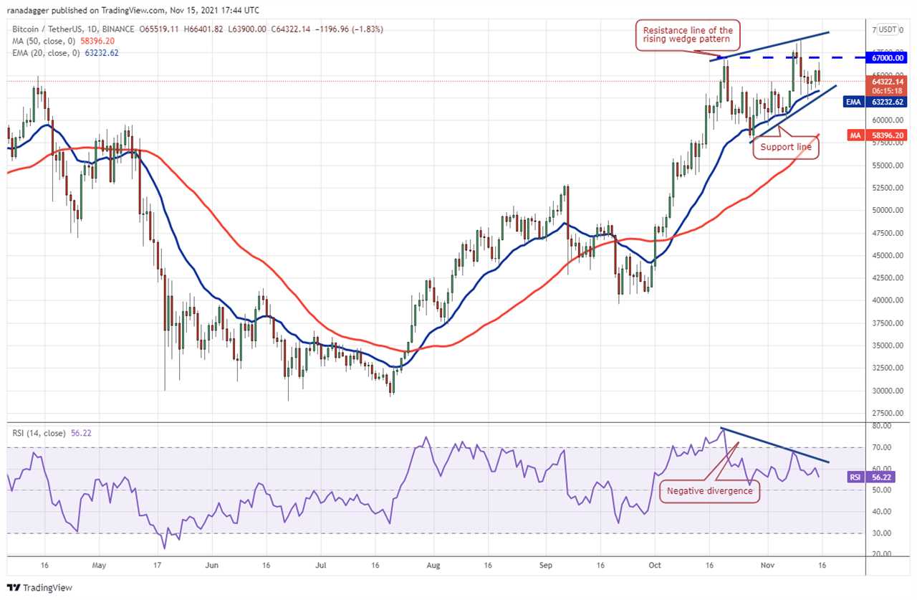Screen dimensions: 917x600
Task: Click the Oct label on time axis
Action: [x=655, y=566]
